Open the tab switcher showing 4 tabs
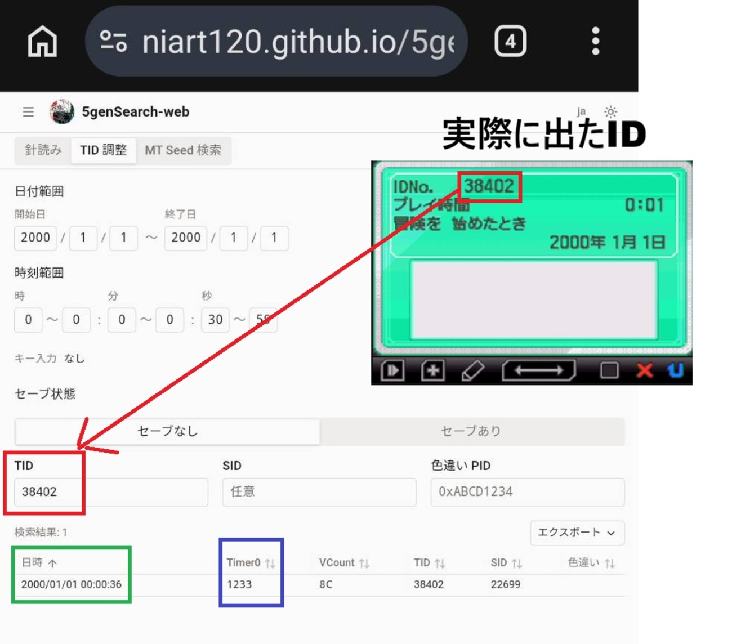This screenshot has width=732, height=644. [510, 41]
